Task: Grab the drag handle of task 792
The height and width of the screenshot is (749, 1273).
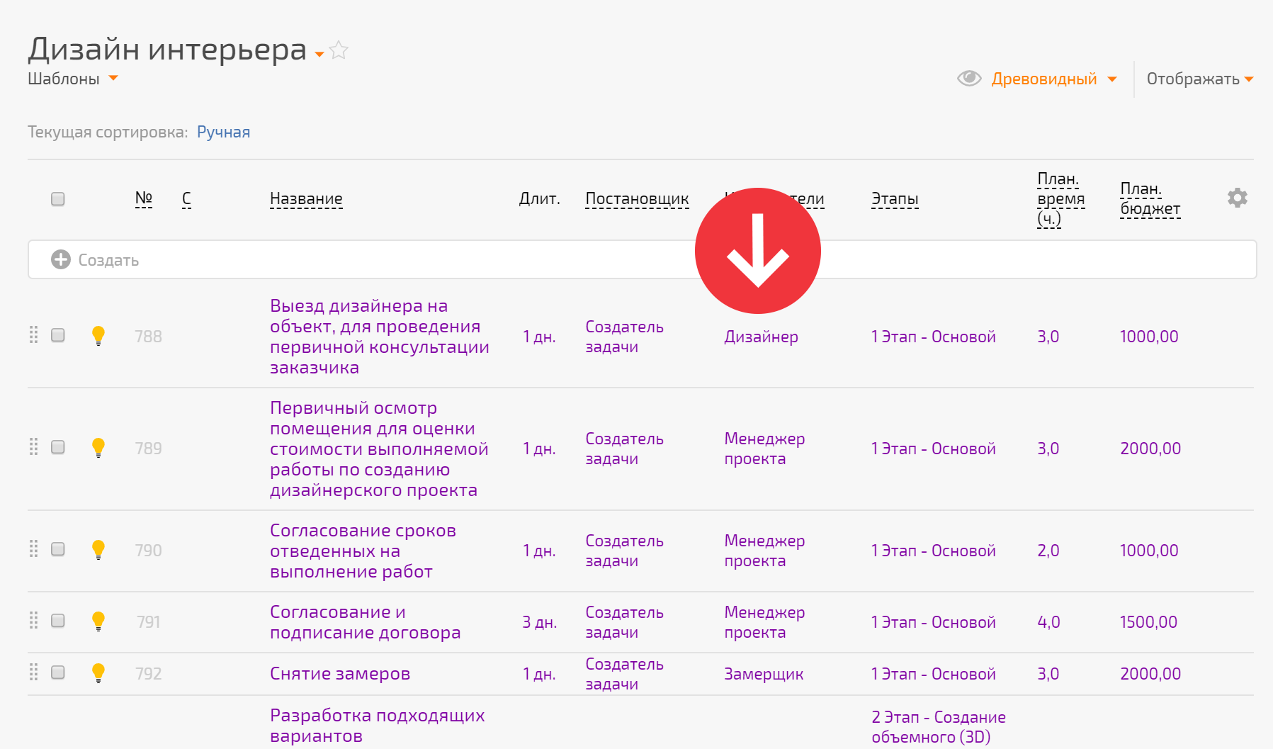Action: (33, 672)
